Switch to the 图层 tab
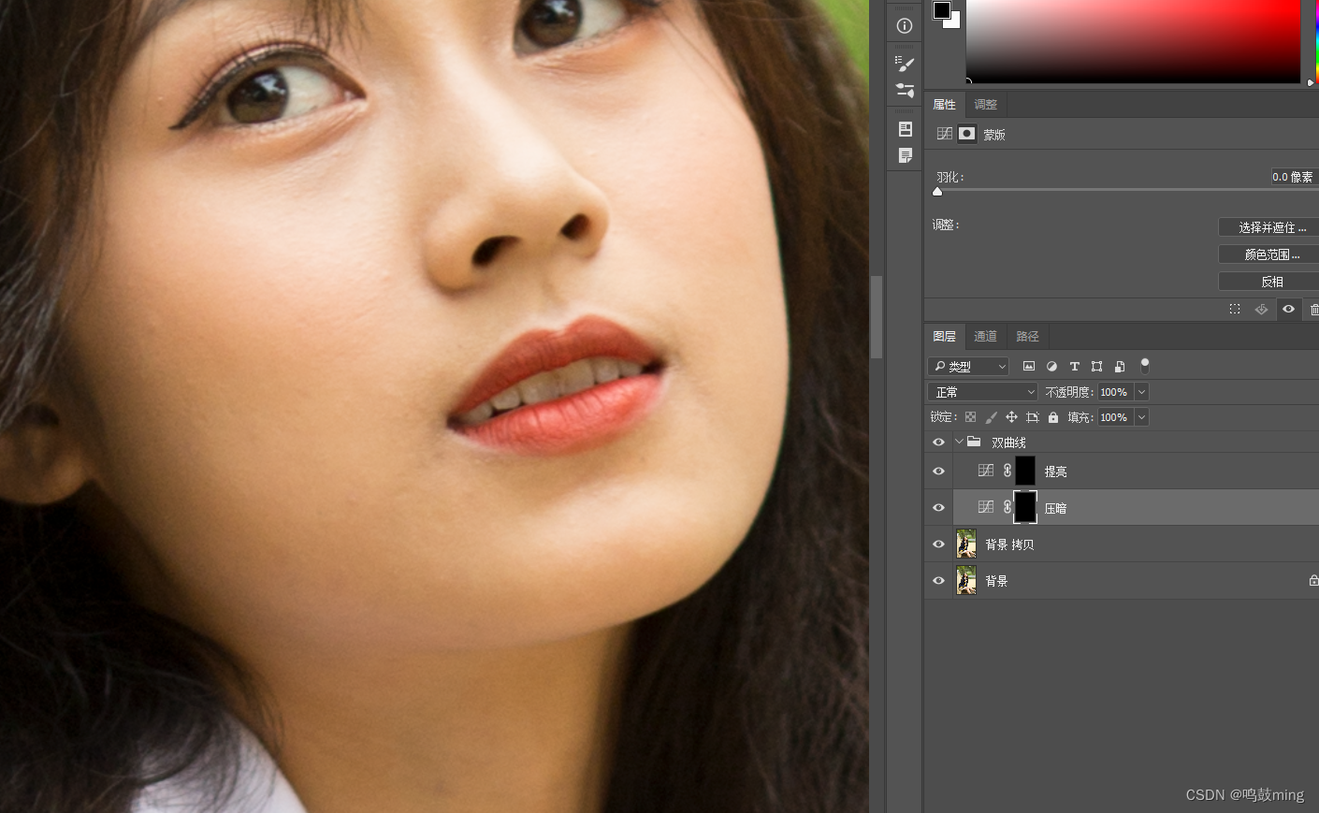Viewport: 1319px width, 813px height. [x=945, y=336]
